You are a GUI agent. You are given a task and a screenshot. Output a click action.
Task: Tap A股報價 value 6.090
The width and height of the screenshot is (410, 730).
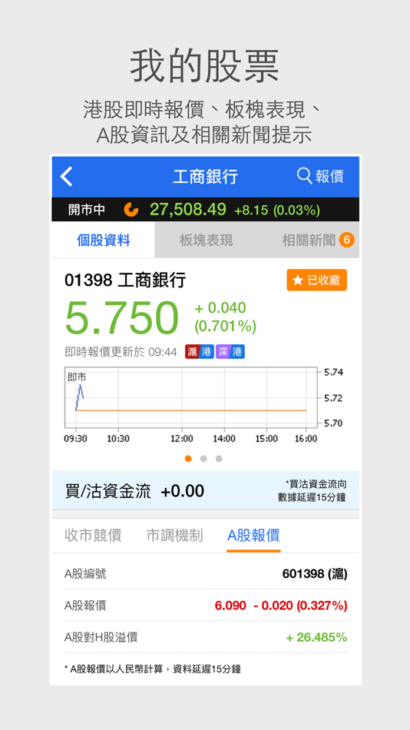[230, 606]
